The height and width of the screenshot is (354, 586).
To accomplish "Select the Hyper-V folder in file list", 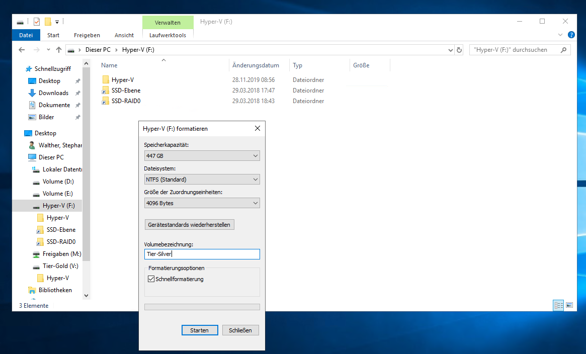I will tap(123, 80).
